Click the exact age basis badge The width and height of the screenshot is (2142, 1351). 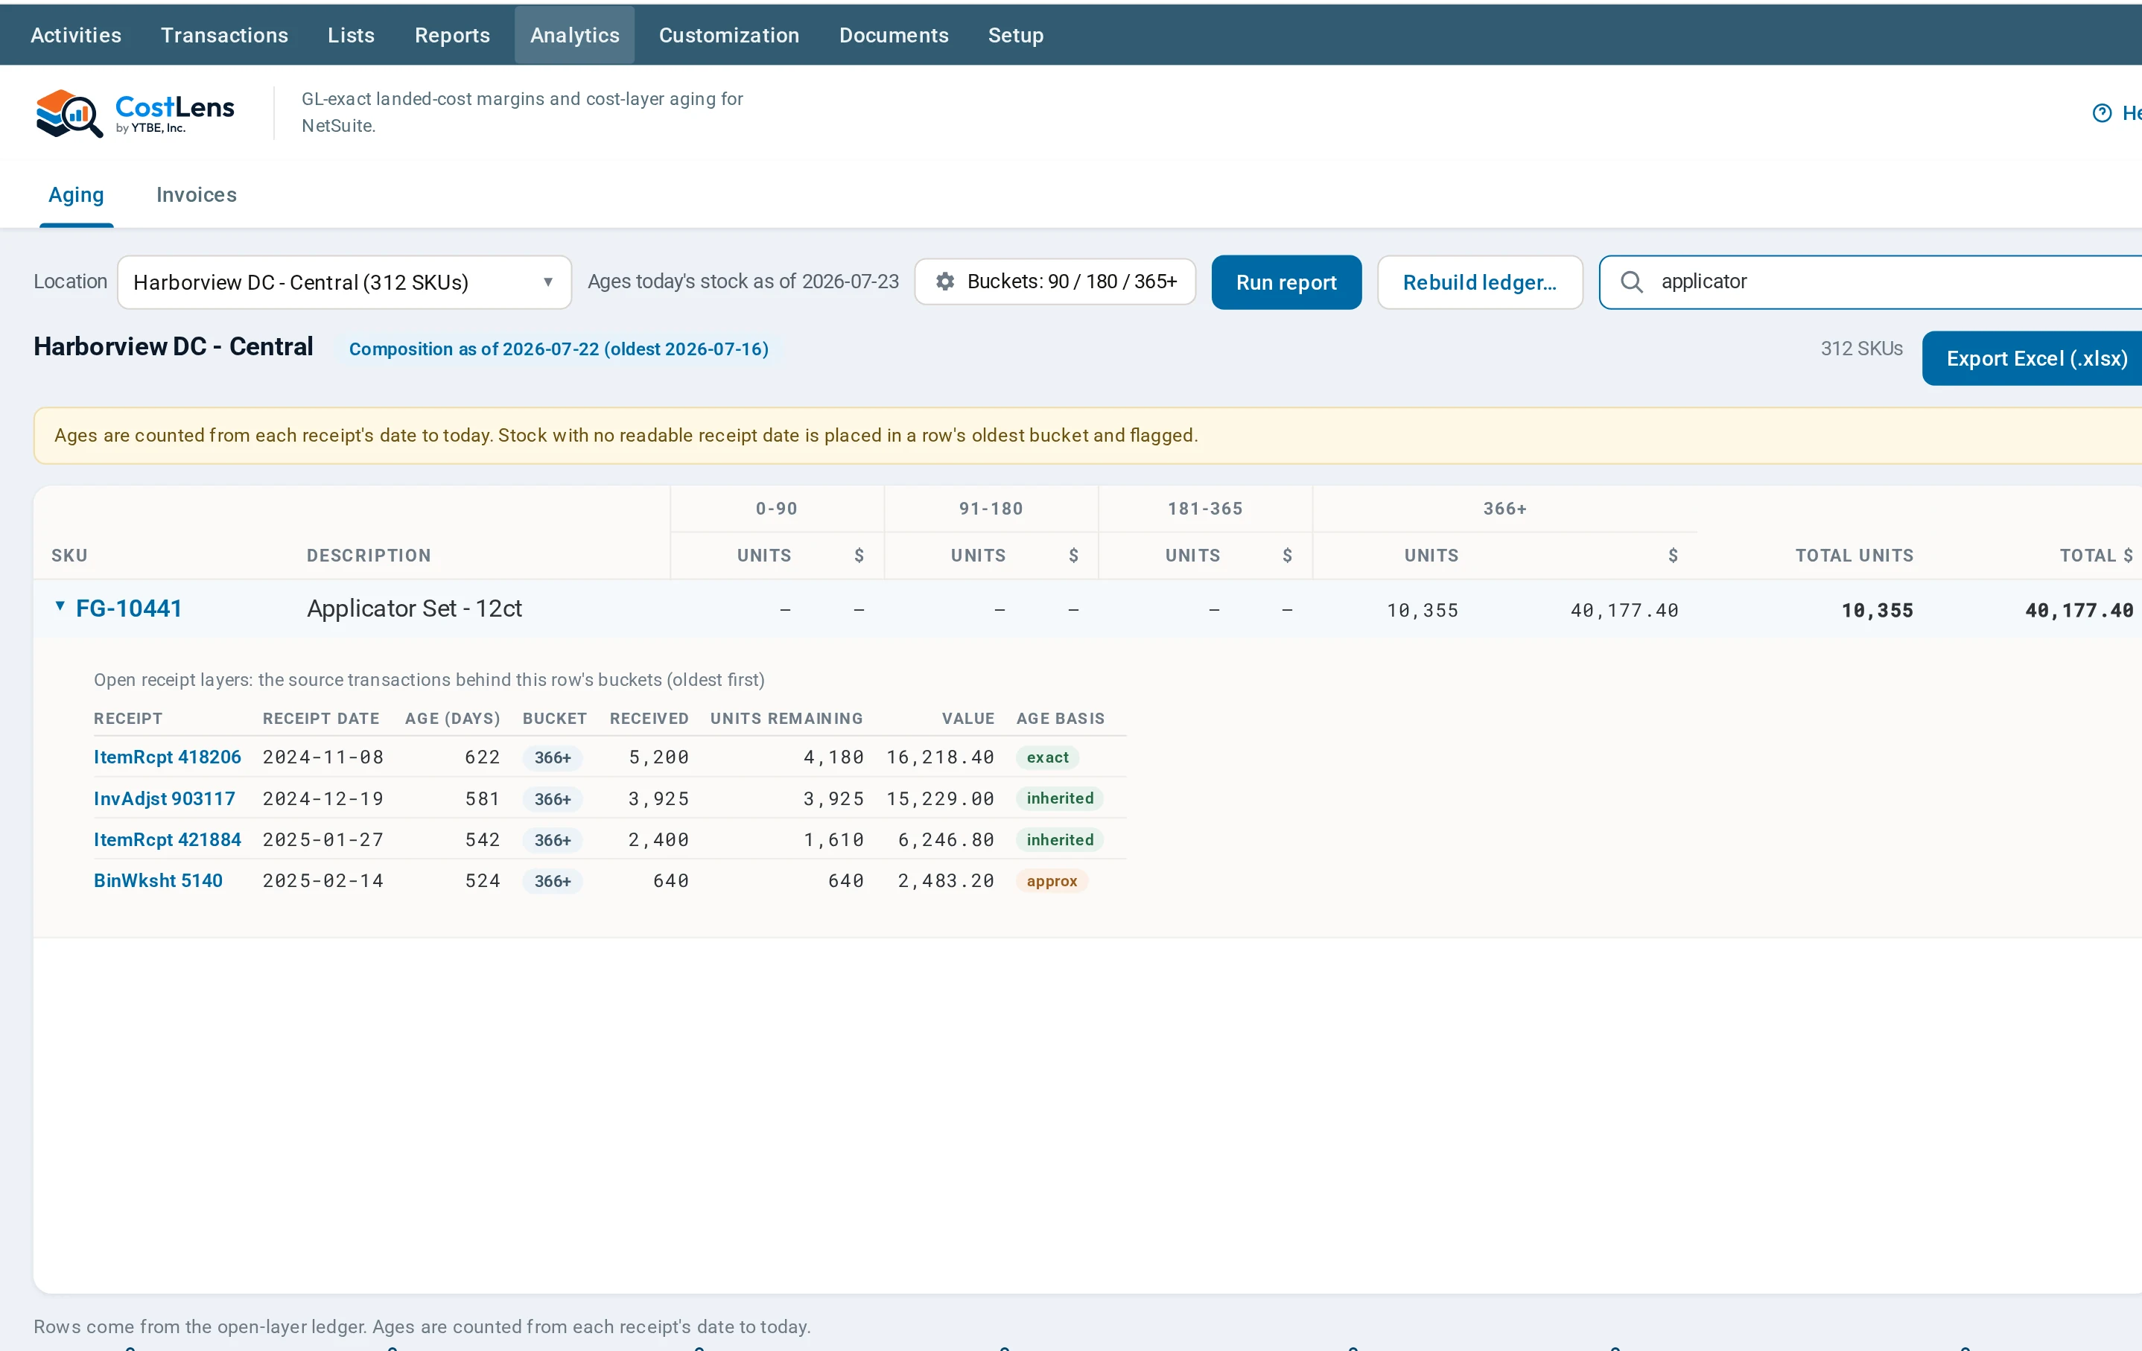click(1047, 757)
